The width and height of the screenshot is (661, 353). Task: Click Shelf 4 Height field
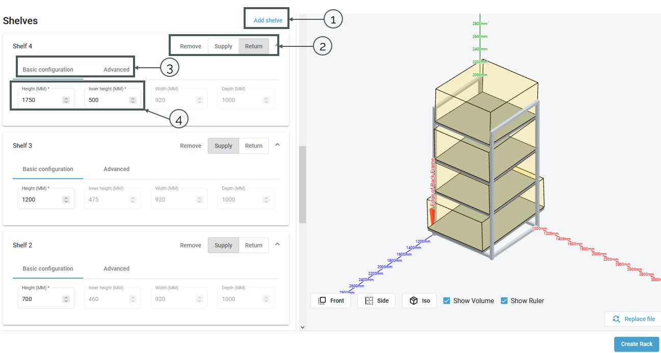[46, 99]
